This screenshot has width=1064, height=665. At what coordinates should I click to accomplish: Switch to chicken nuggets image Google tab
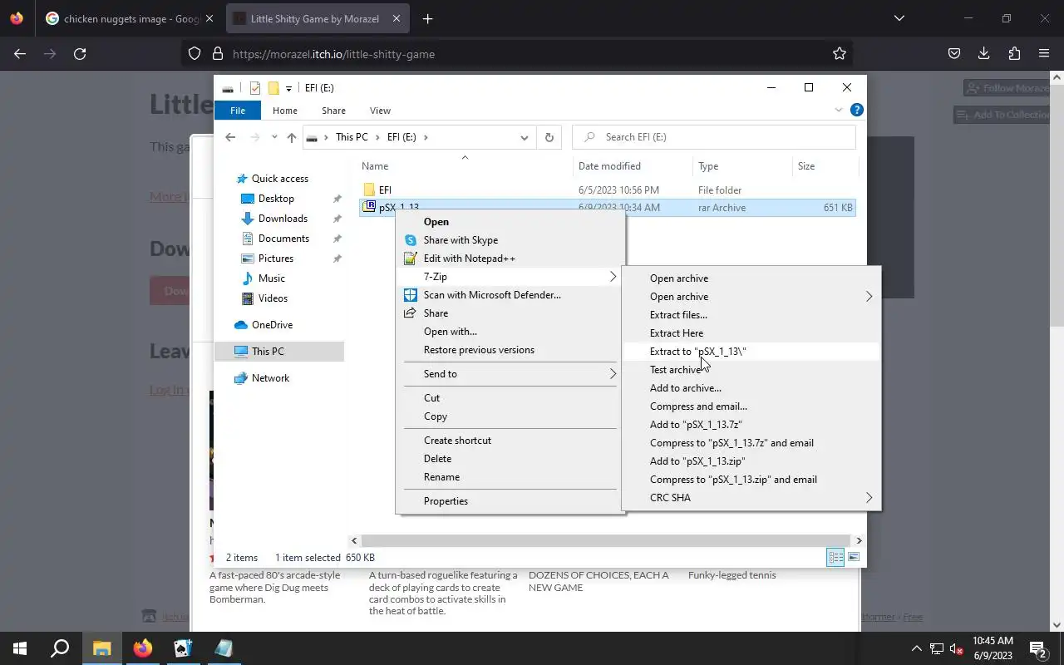tap(130, 18)
